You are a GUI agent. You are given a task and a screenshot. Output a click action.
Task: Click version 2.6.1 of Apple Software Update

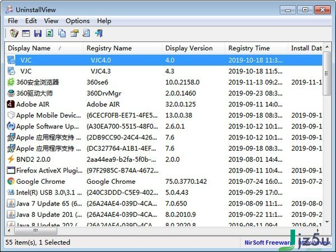pos(175,127)
